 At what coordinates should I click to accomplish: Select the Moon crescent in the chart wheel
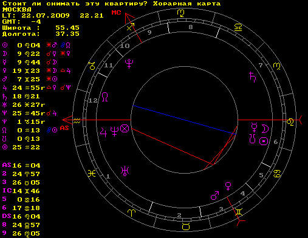(265, 129)
